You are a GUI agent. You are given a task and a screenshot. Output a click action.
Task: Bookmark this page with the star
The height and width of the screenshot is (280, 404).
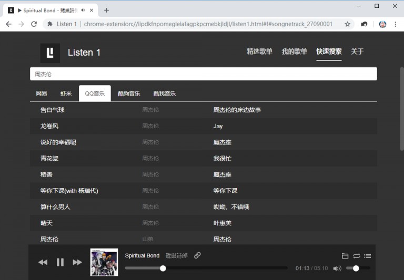point(348,24)
